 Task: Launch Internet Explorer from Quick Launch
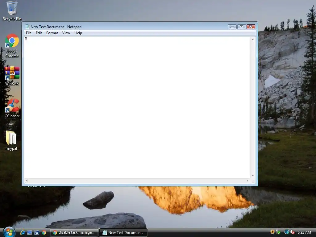(22, 232)
